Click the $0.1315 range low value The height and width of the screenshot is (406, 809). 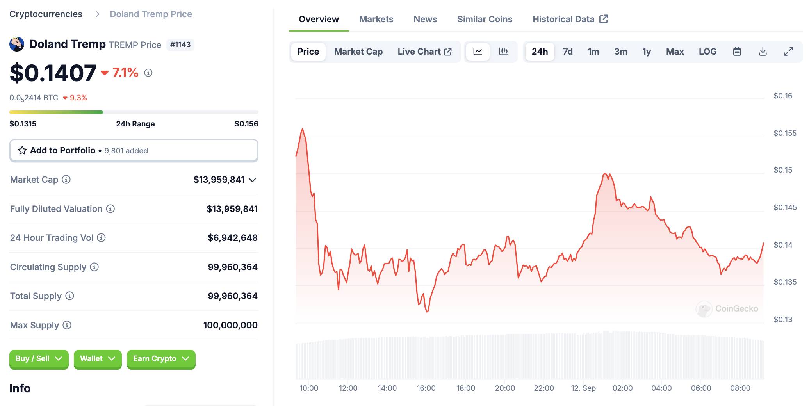tap(23, 124)
